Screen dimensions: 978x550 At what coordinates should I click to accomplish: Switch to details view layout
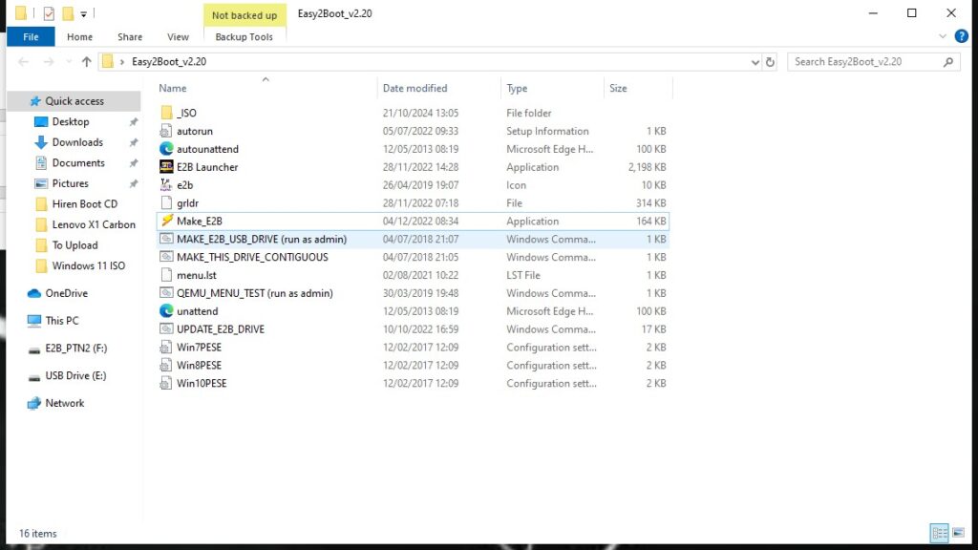(939, 533)
